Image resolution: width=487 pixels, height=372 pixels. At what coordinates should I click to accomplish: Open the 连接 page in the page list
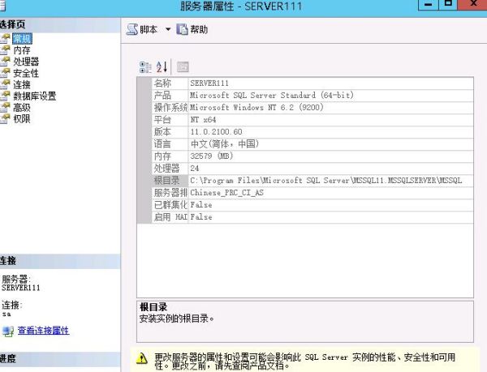(x=22, y=84)
